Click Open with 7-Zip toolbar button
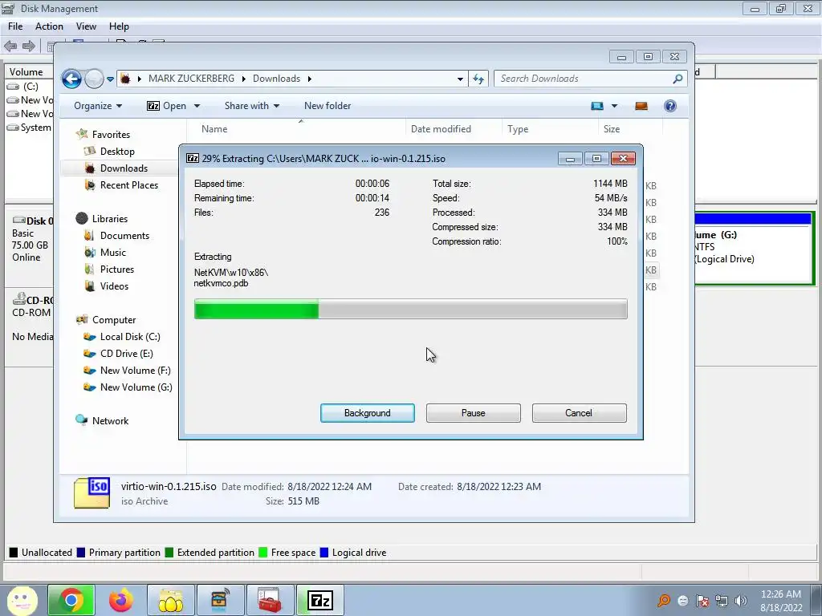This screenshot has width=822, height=616. [167, 106]
